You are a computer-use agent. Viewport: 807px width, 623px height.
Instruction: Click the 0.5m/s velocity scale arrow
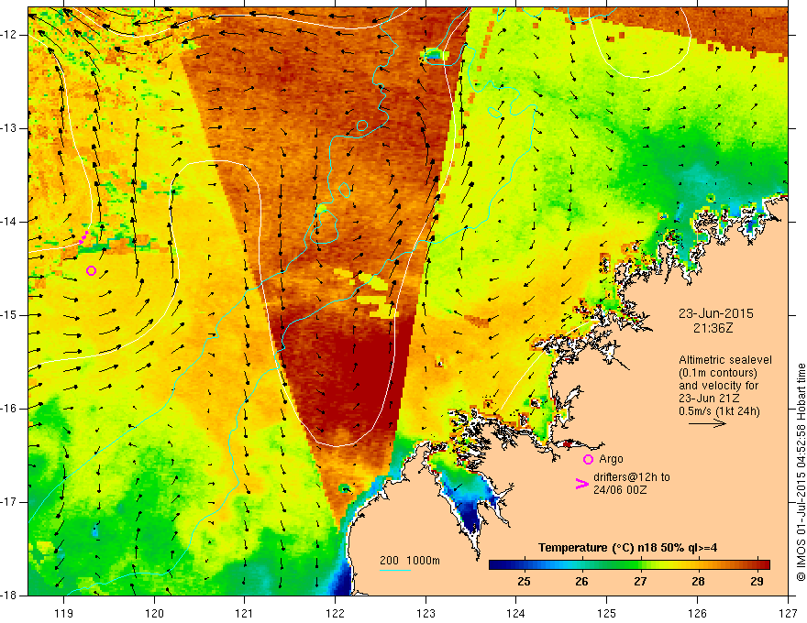pyautogui.click(x=707, y=423)
